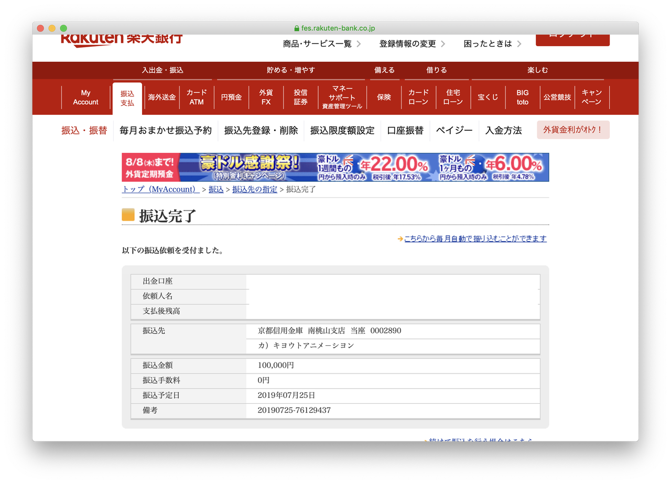Screen dimensions: 671x484
Task: Click the reference number 20190725-76129437
Action: point(295,411)
